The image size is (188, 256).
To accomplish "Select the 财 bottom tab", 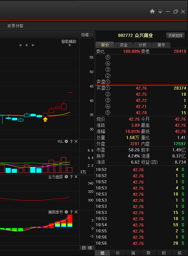I will click(164, 253).
